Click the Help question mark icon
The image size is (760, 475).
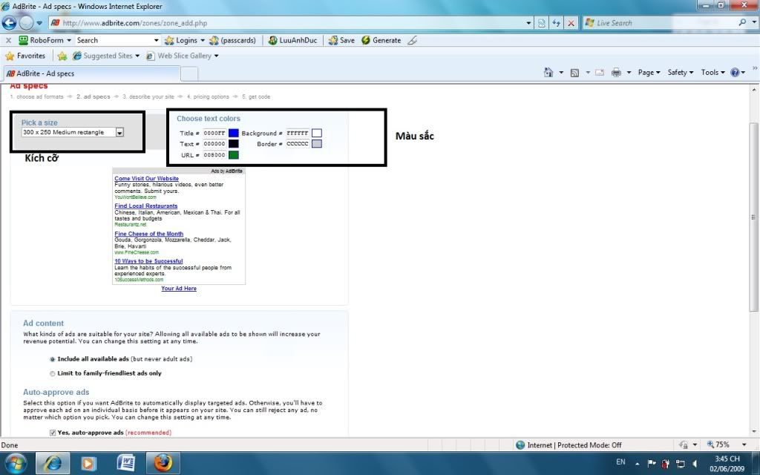coord(735,72)
